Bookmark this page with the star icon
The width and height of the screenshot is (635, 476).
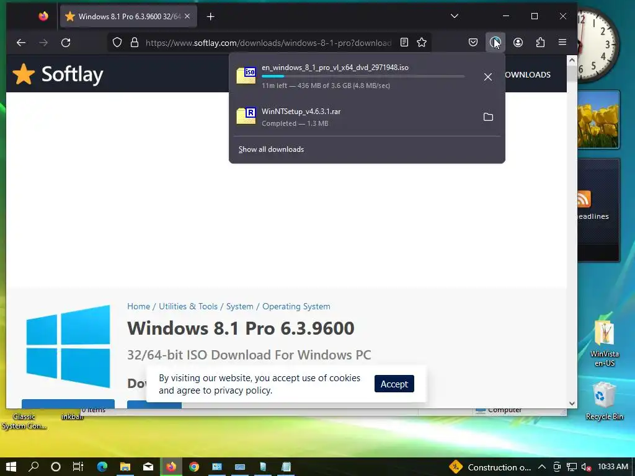point(422,43)
